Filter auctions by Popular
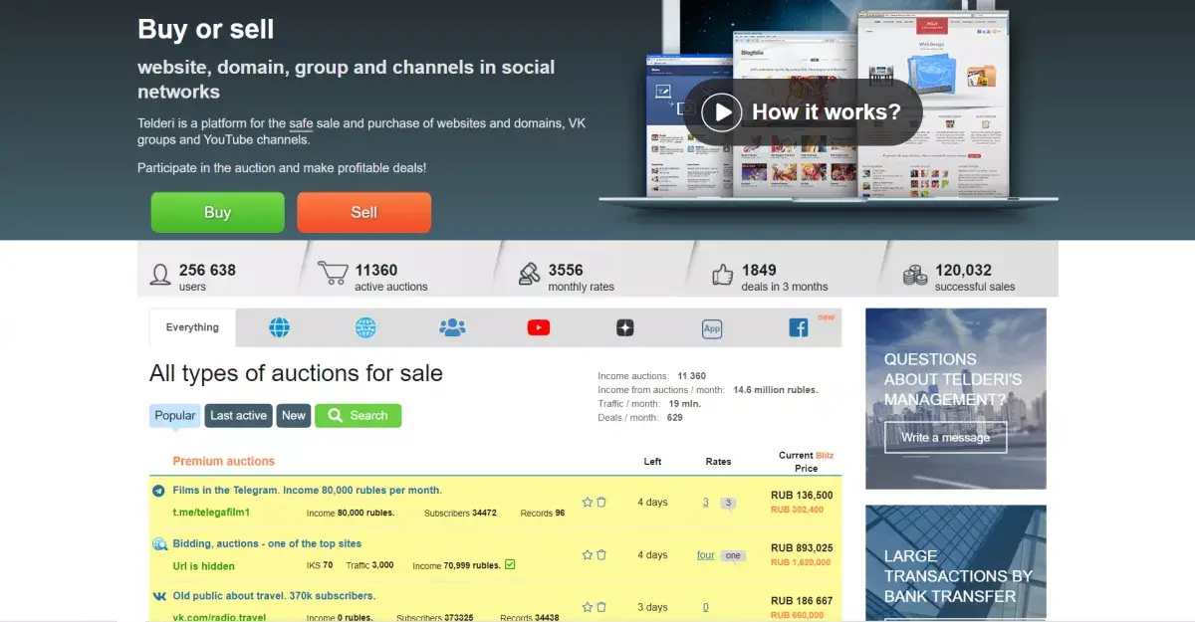This screenshot has width=1195, height=622. (175, 415)
